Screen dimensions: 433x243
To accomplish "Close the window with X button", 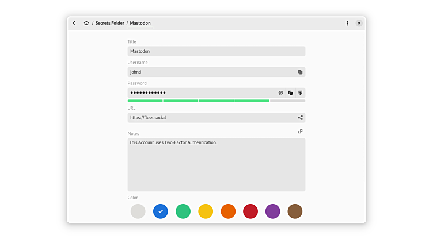I will coord(359,24).
